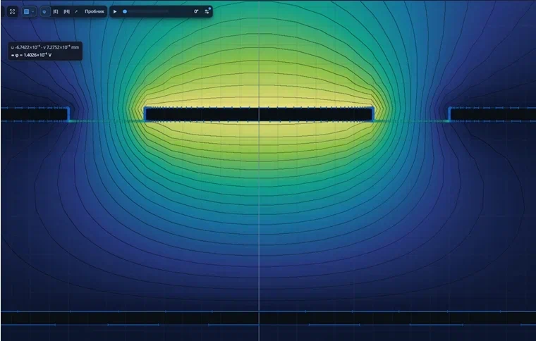Open the animation settings sliders icon
The image size is (536, 341).
[x=207, y=11]
